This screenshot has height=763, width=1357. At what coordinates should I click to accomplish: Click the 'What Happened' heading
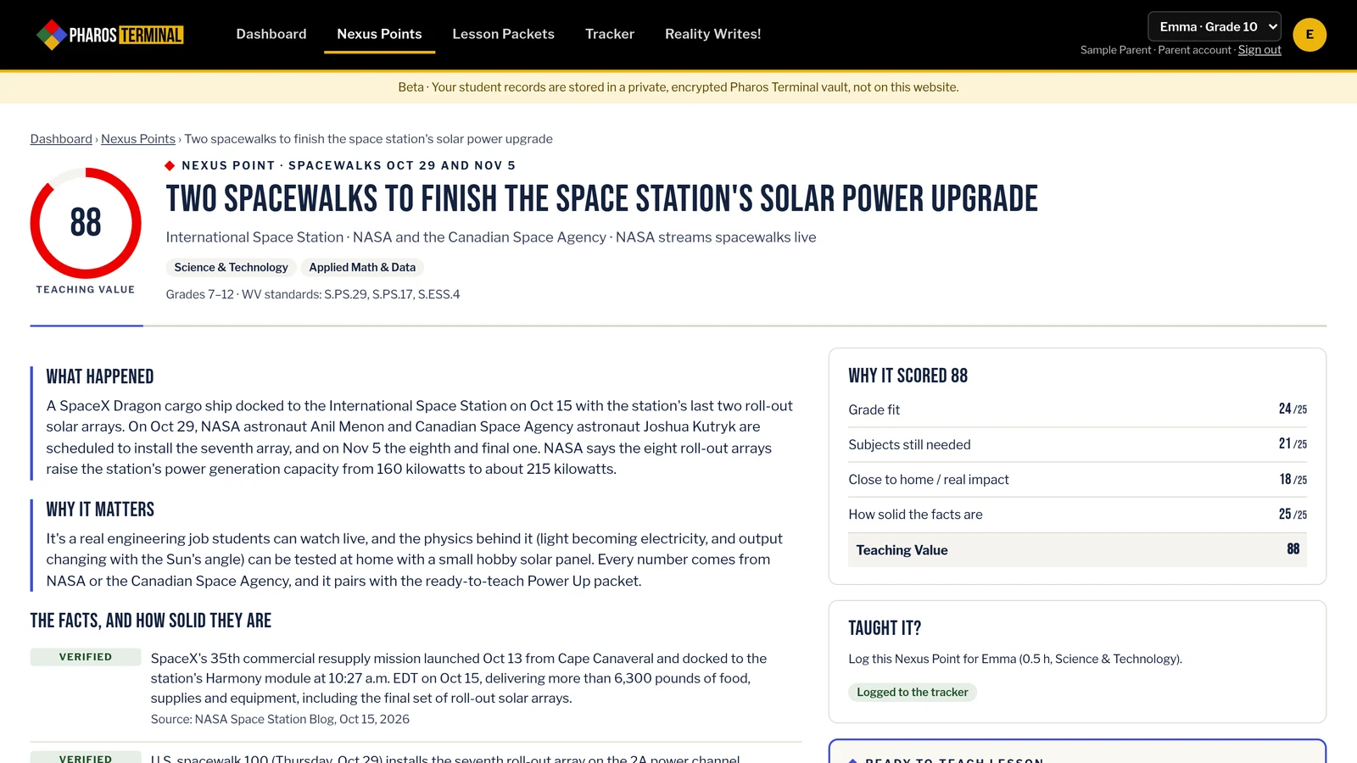click(x=100, y=376)
